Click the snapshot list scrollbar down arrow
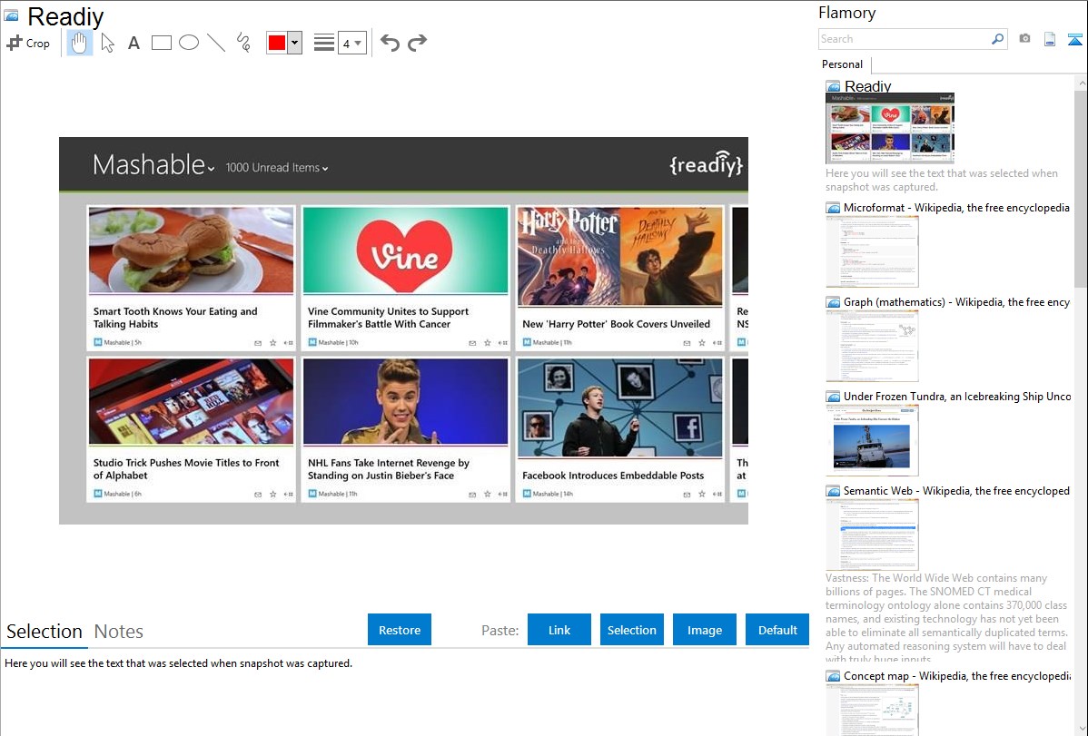 (x=1081, y=729)
